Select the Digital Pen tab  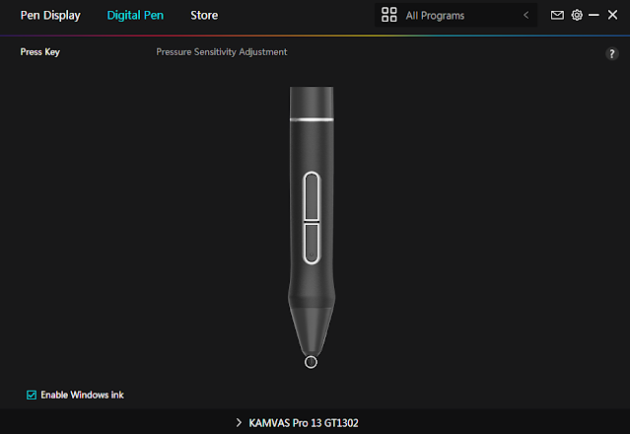pyautogui.click(x=135, y=15)
